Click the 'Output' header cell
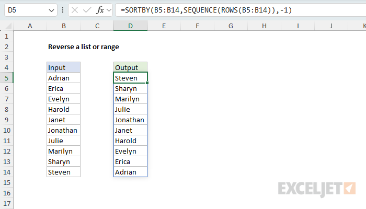The image size is (366, 209). [131, 67]
